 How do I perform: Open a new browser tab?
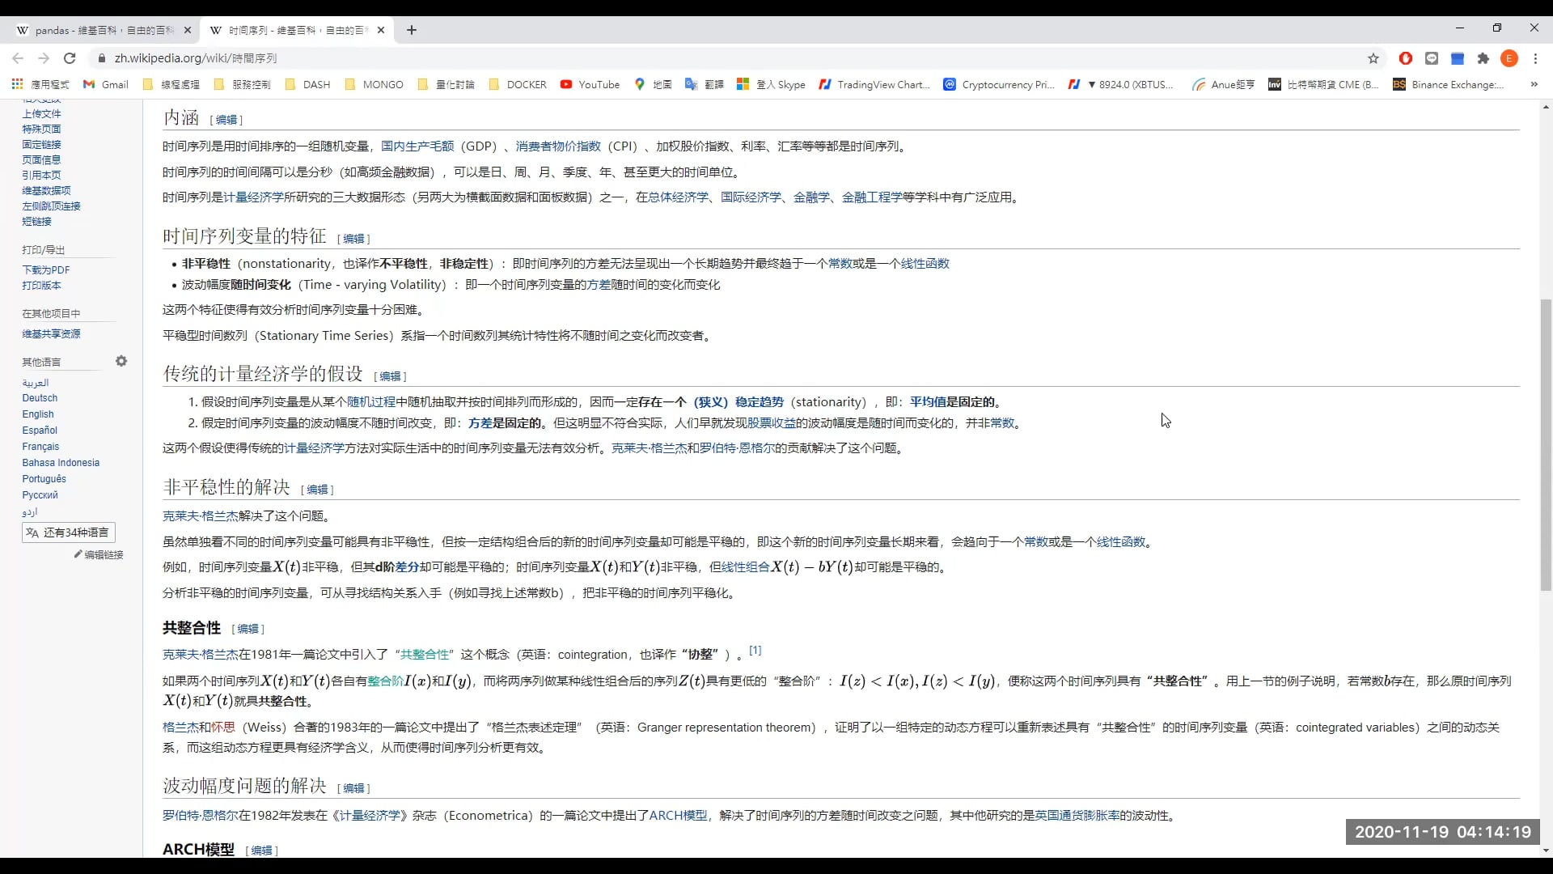413,30
